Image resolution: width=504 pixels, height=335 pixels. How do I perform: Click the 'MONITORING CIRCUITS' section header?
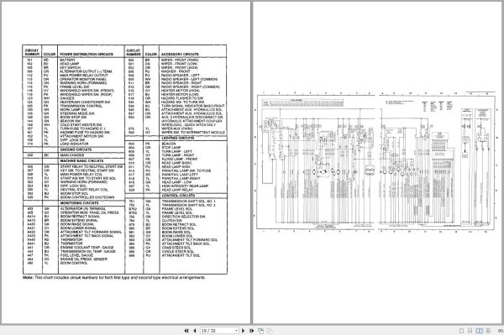click(80, 203)
